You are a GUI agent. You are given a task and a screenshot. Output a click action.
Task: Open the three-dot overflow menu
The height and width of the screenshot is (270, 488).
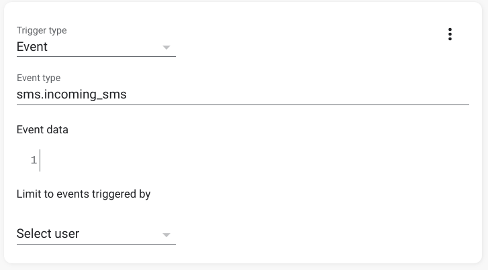point(450,35)
